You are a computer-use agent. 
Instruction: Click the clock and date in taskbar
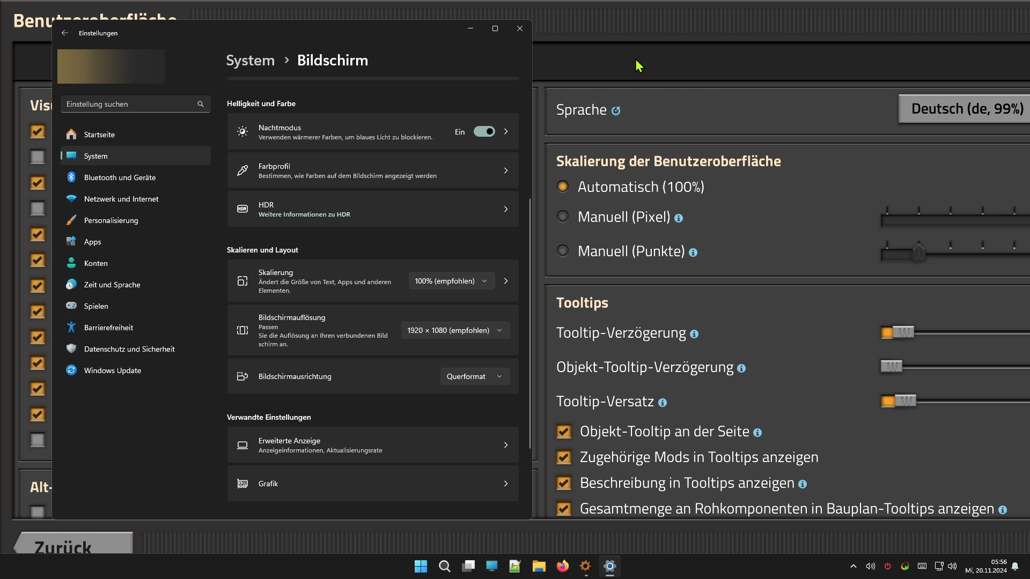pyautogui.click(x=986, y=567)
